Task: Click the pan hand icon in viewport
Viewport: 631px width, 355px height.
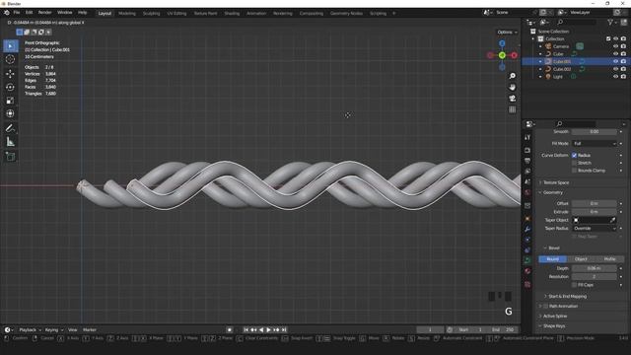Action: tap(513, 88)
